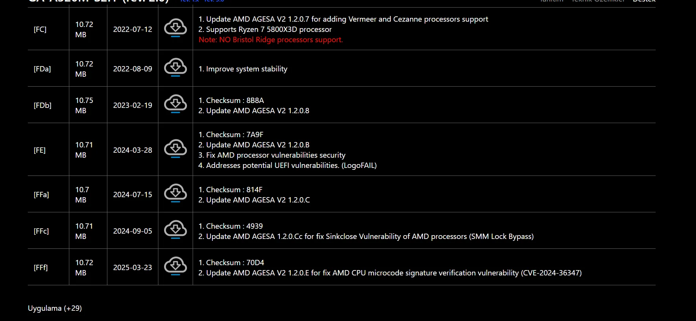Download the latest FFf BIOS
Screen dimensions: 696x321
point(175,266)
